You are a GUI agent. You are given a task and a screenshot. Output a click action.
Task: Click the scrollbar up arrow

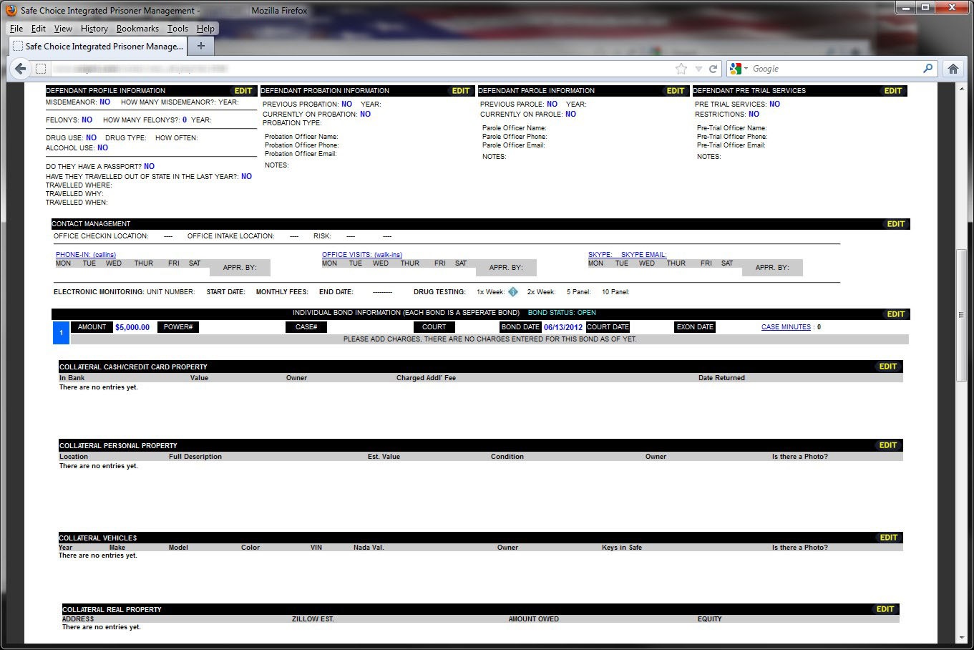[963, 88]
